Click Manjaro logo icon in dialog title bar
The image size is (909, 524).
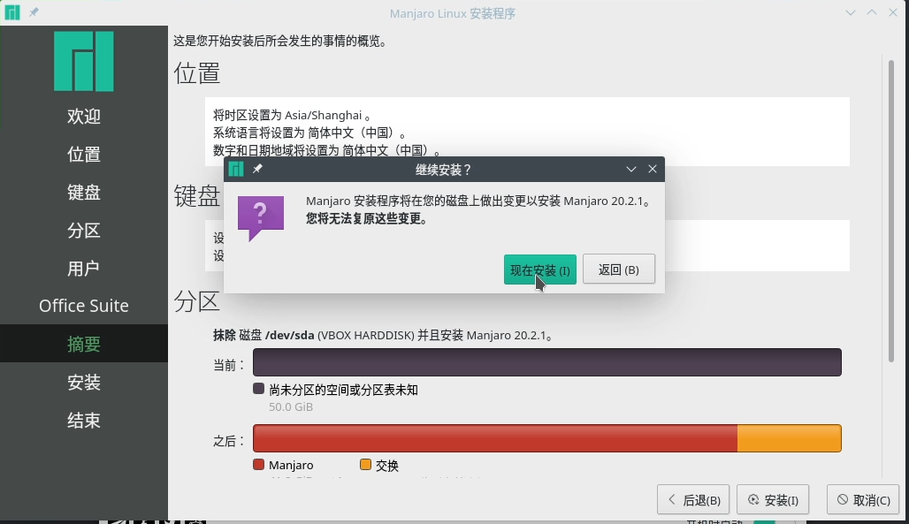pyautogui.click(x=236, y=169)
